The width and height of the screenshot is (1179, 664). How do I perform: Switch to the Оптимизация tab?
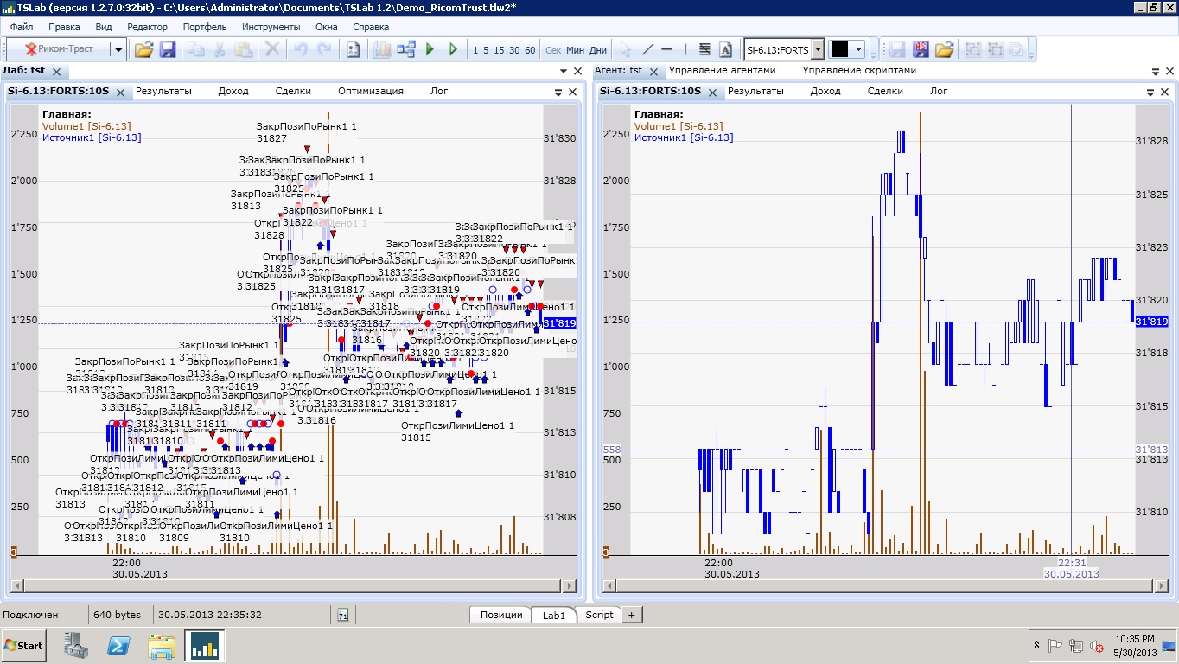click(370, 91)
